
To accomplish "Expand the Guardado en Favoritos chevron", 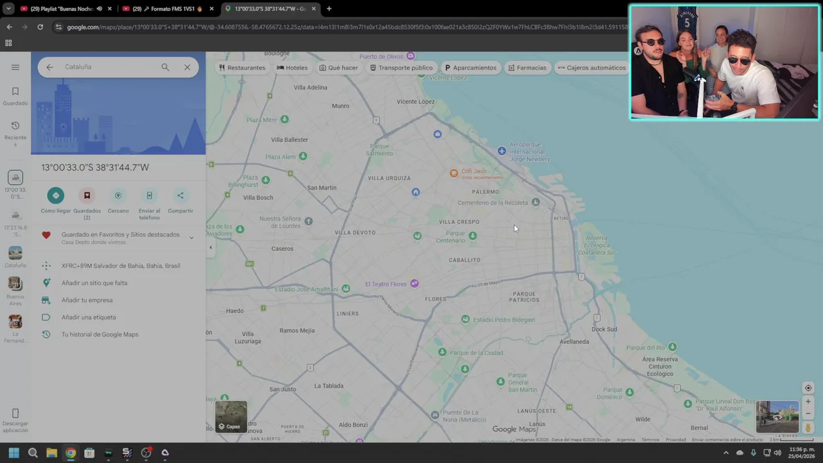I will point(191,238).
